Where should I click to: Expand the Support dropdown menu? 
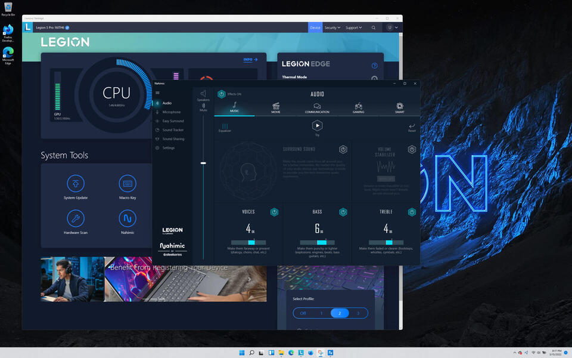point(353,28)
